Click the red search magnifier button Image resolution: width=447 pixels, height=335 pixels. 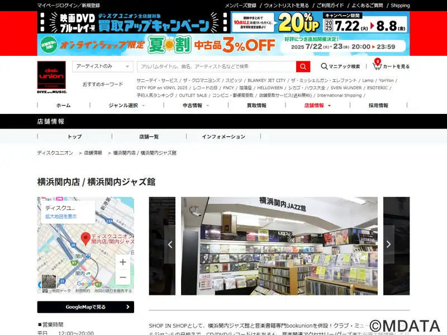303,66
